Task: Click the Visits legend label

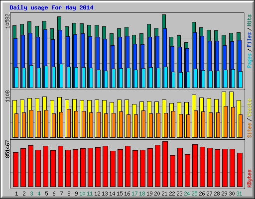Action: 249,108
